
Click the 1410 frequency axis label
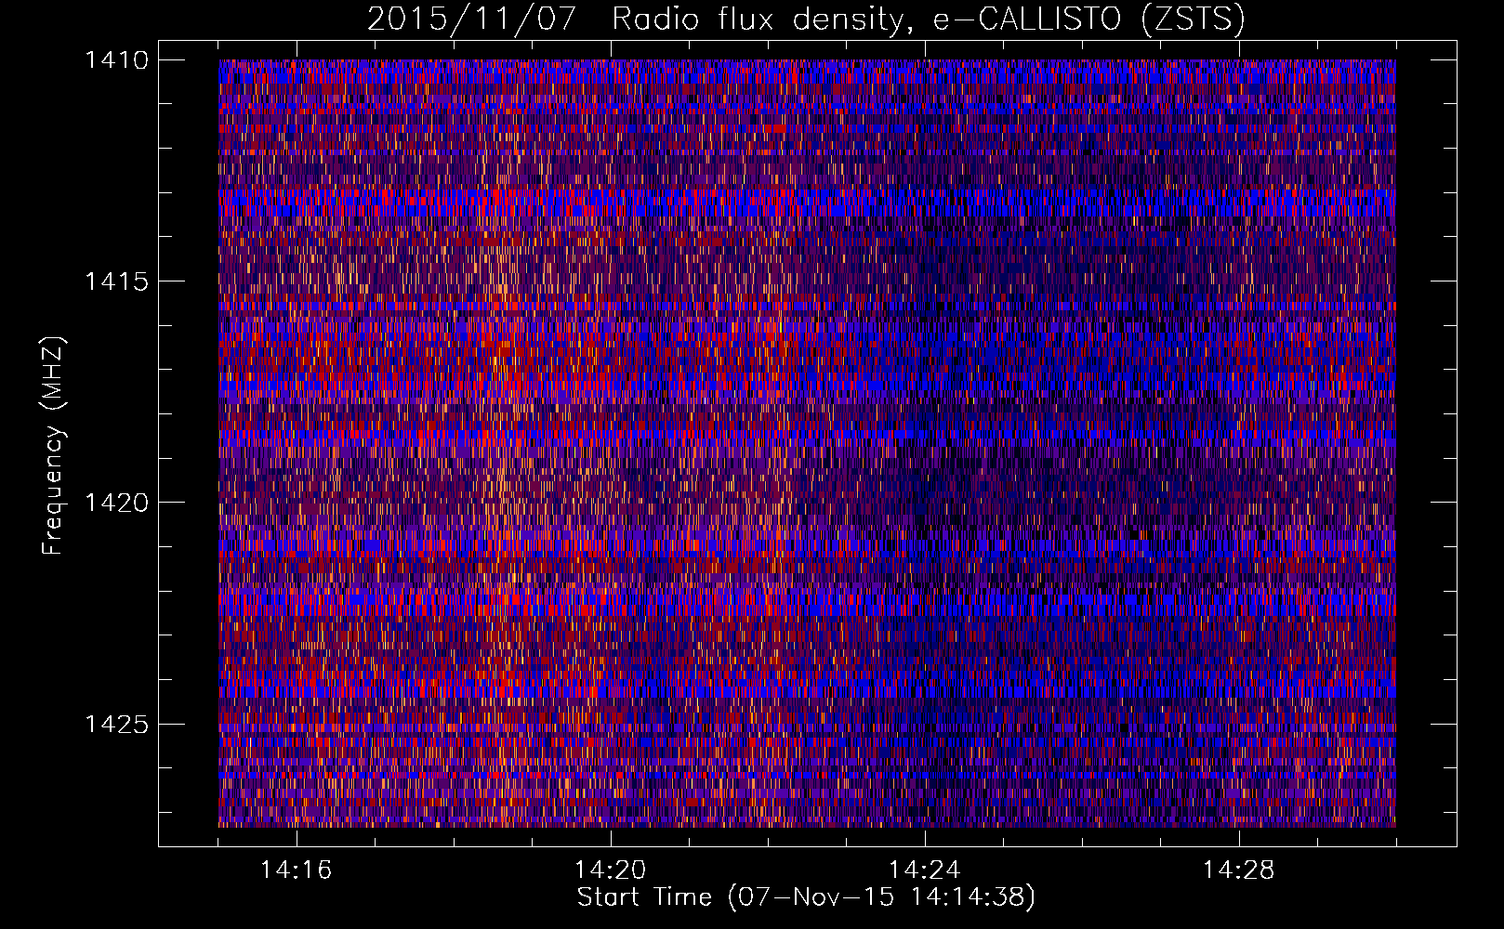coord(116,60)
